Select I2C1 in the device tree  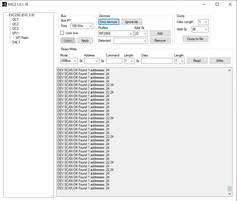[x=15, y=20]
